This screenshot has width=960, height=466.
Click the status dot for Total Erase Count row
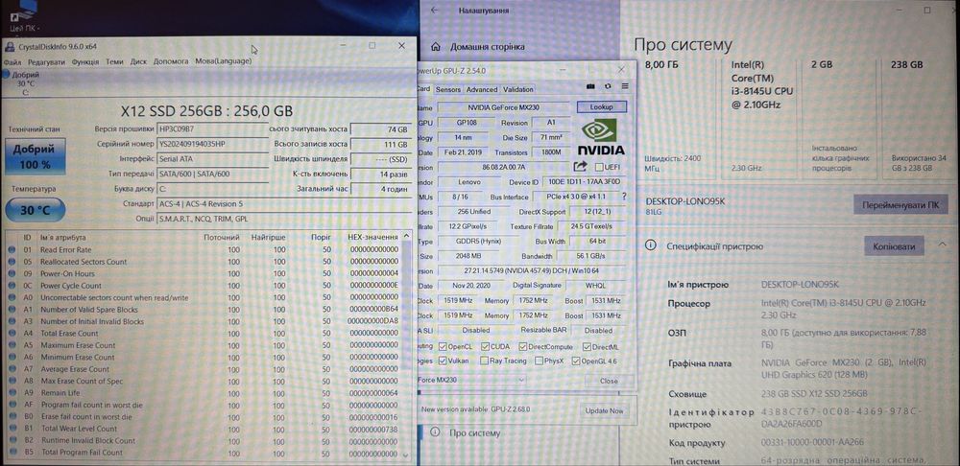(x=12, y=334)
